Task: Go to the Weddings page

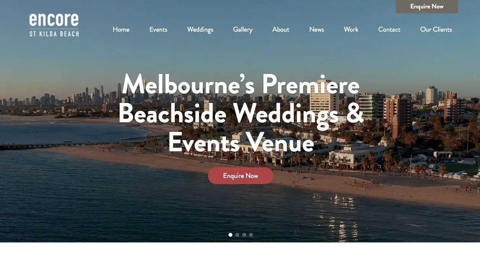Action: coord(200,29)
